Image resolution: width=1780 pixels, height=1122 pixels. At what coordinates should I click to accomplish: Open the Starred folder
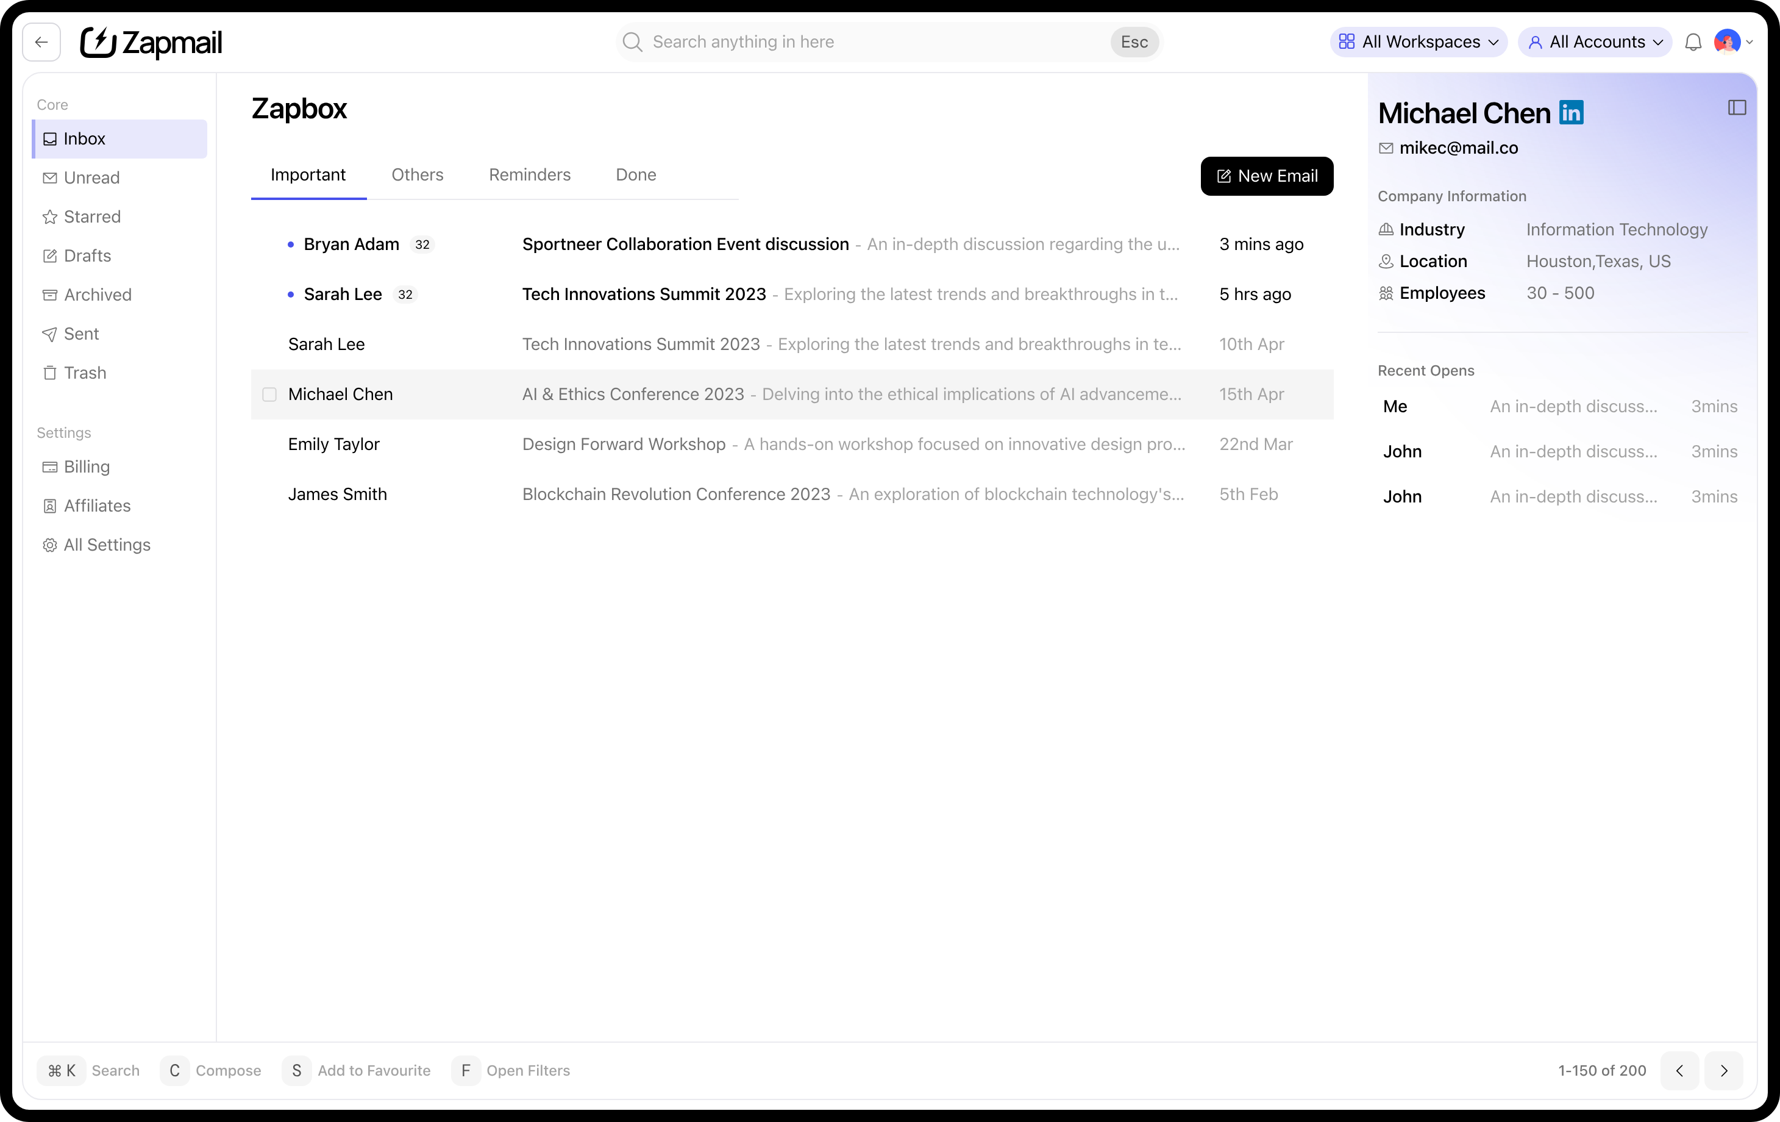(119, 218)
